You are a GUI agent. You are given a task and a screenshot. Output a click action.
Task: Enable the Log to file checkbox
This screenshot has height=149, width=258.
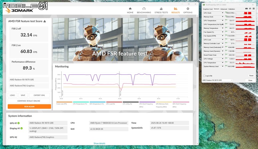[x=204, y=76]
